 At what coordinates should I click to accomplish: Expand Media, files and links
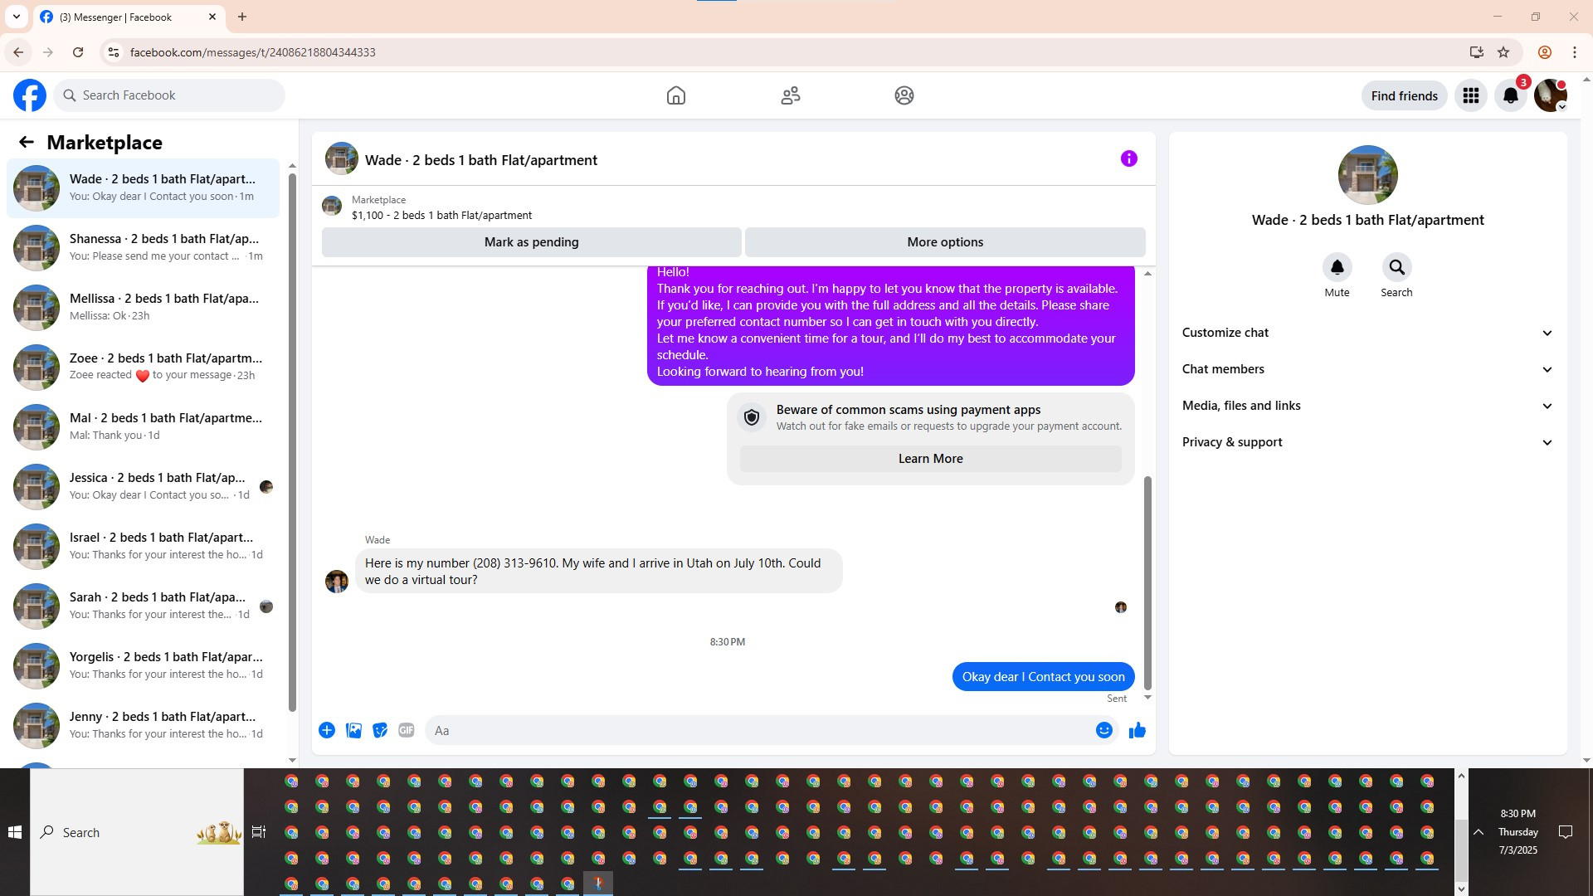point(1366,406)
